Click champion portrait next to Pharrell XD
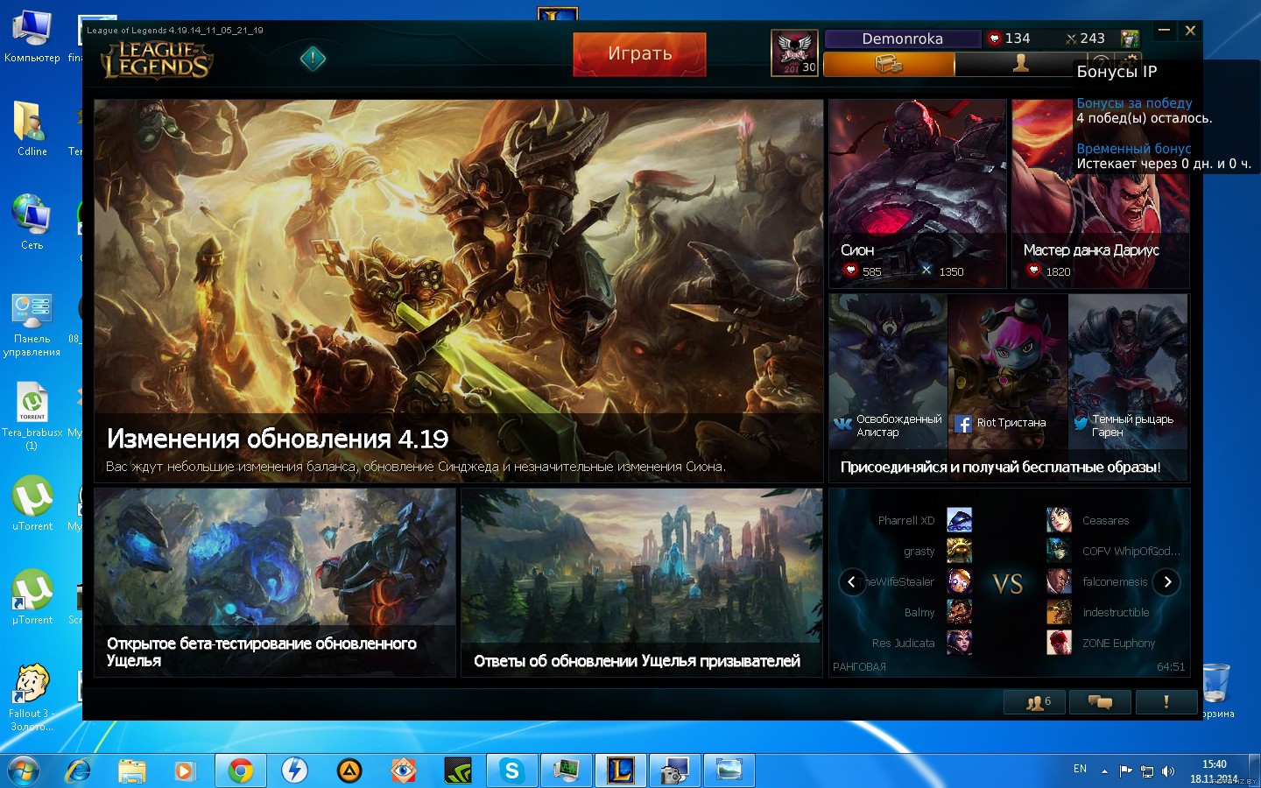 [x=959, y=520]
